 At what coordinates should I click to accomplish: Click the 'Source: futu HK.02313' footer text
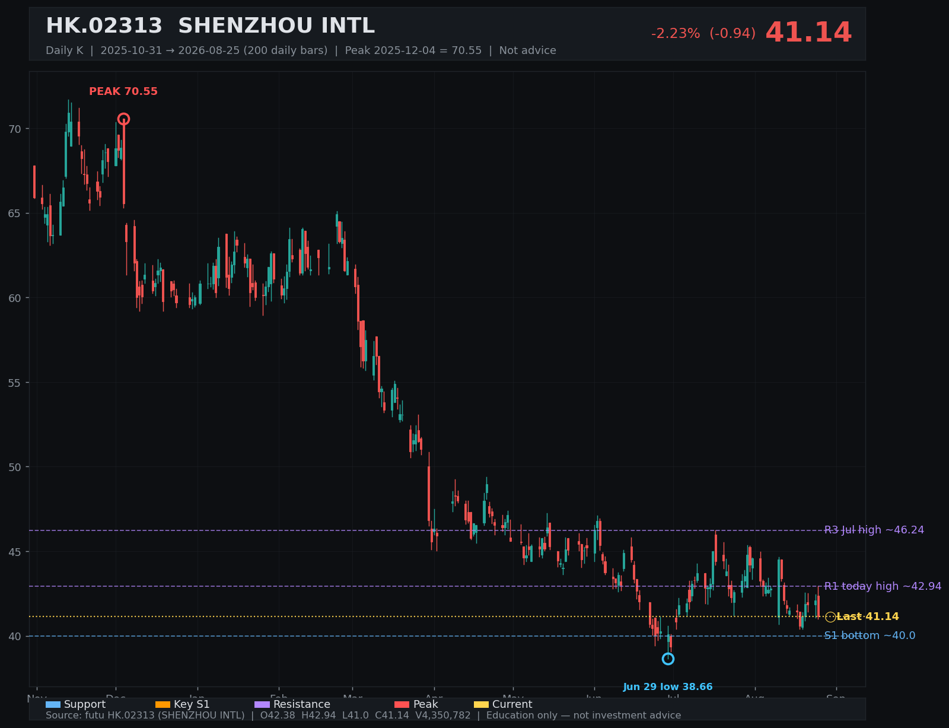pyautogui.click(x=363, y=716)
